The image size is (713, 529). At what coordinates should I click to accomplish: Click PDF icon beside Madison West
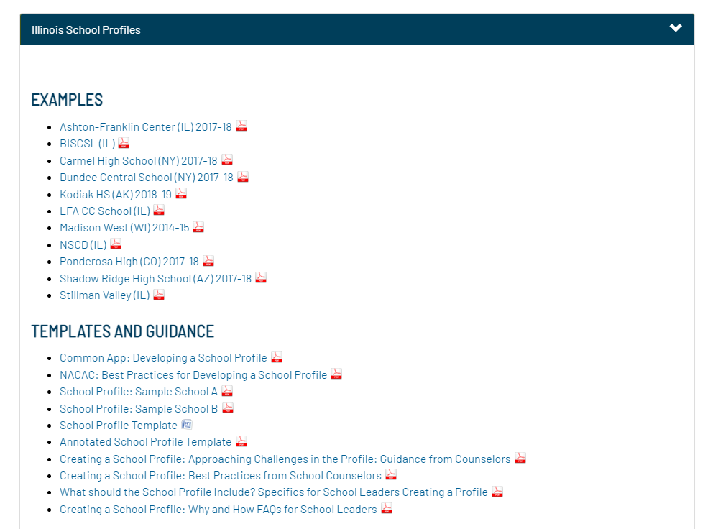[x=198, y=227]
